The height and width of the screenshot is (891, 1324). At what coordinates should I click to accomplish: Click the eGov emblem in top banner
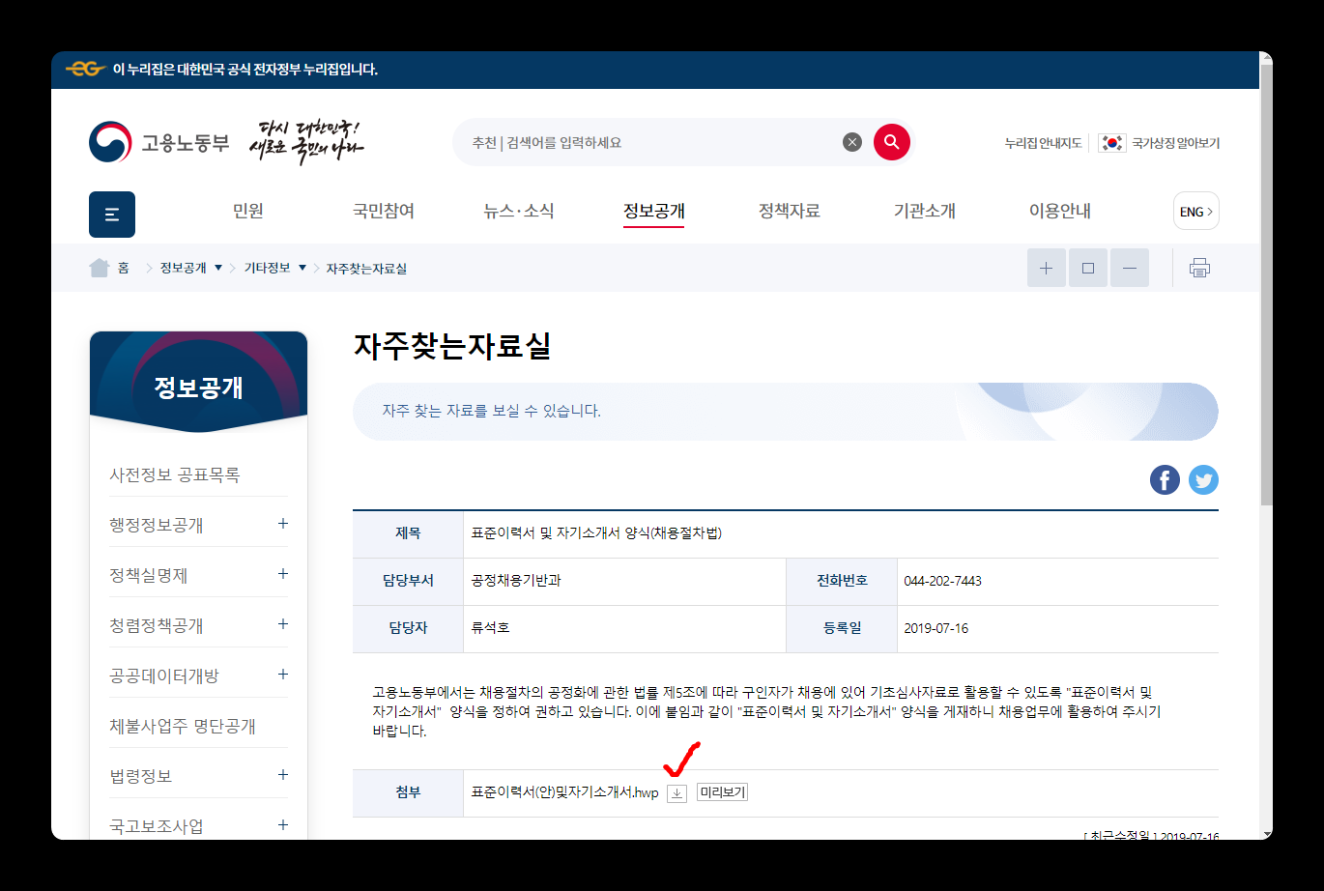85,70
